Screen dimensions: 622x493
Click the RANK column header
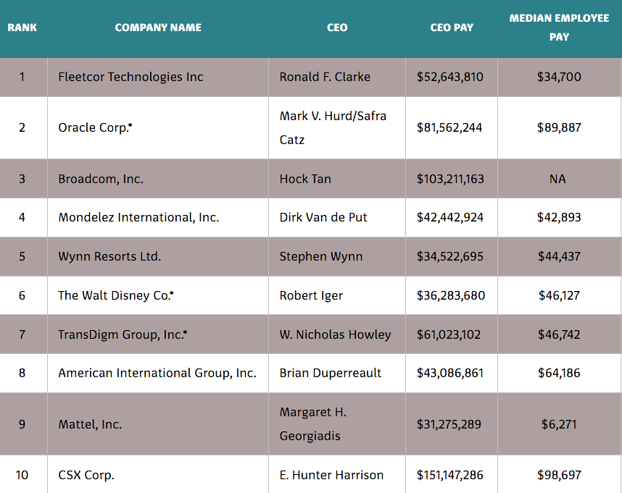click(x=22, y=28)
